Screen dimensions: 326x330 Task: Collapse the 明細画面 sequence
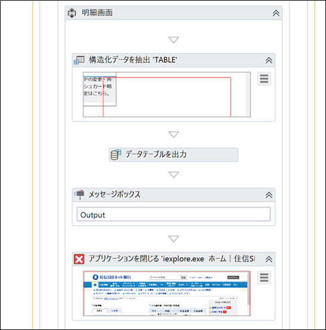(x=276, y=13)
